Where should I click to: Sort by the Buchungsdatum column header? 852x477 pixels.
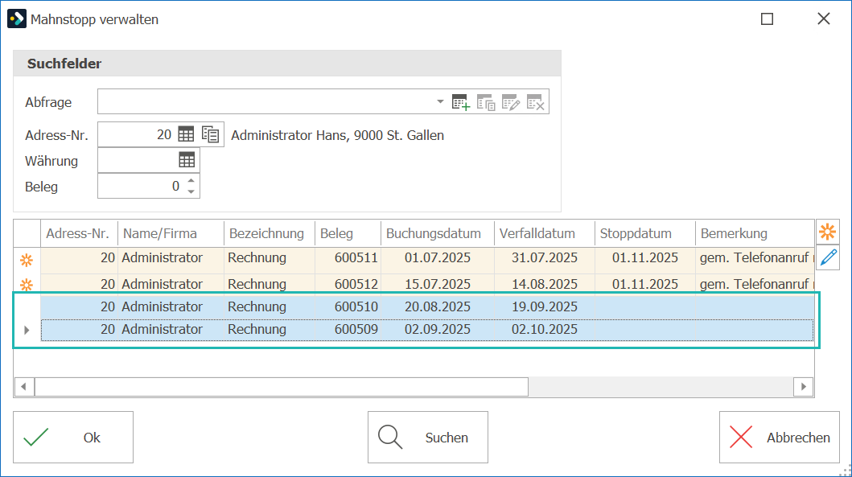[x=438, y=233]
